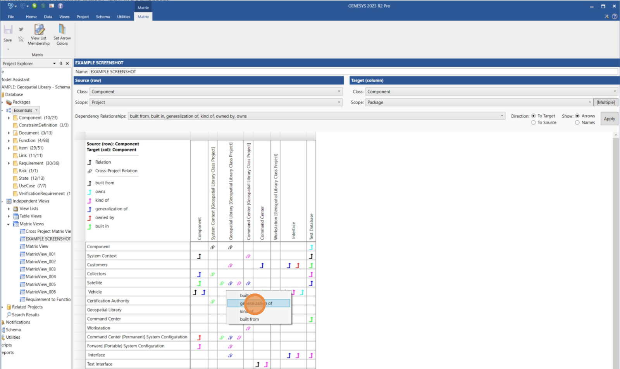Click the [Multiple] scope button
The height and width of the screenshot is (369, 620).
click(x=606, y=102)
